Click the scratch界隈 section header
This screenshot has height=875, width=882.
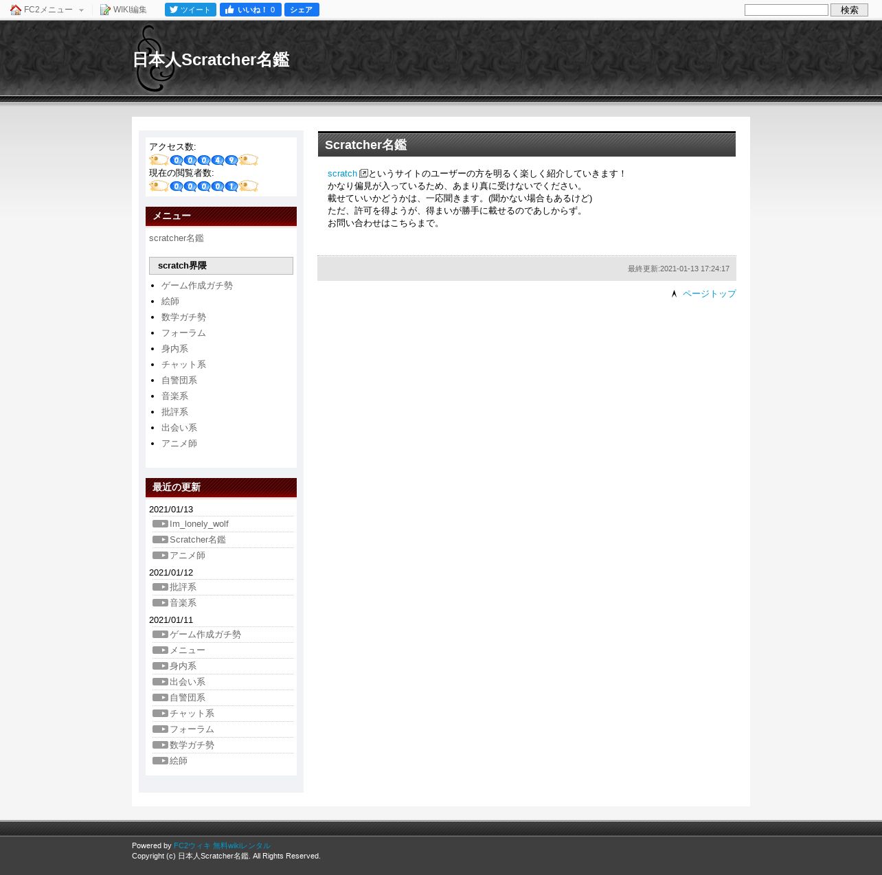point(221,266)
